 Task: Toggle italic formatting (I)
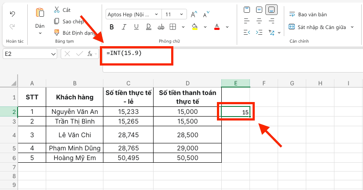point(124,27)
